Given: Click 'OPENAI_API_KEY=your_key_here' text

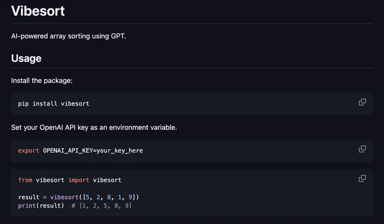Looking at the screenshot, I should (x=93, y=151).
